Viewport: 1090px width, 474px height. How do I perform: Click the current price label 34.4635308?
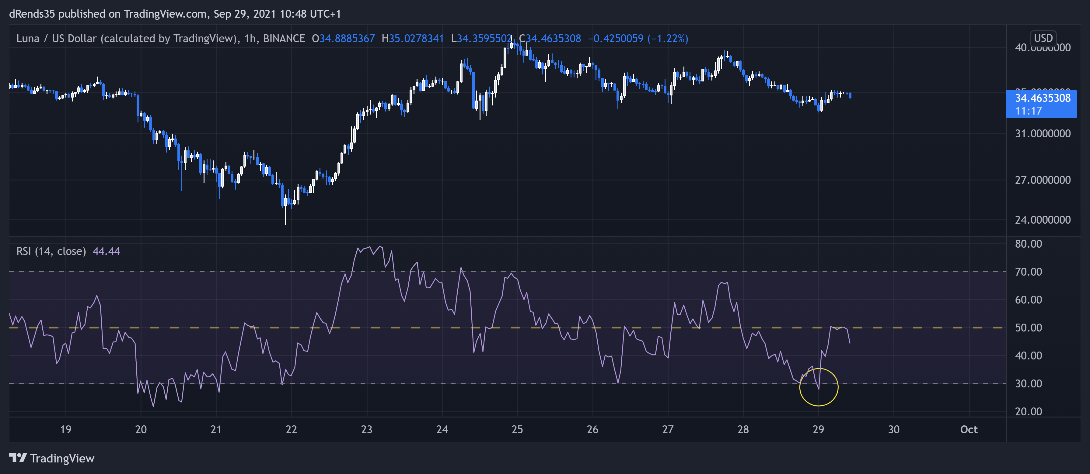coord(1043,98)
